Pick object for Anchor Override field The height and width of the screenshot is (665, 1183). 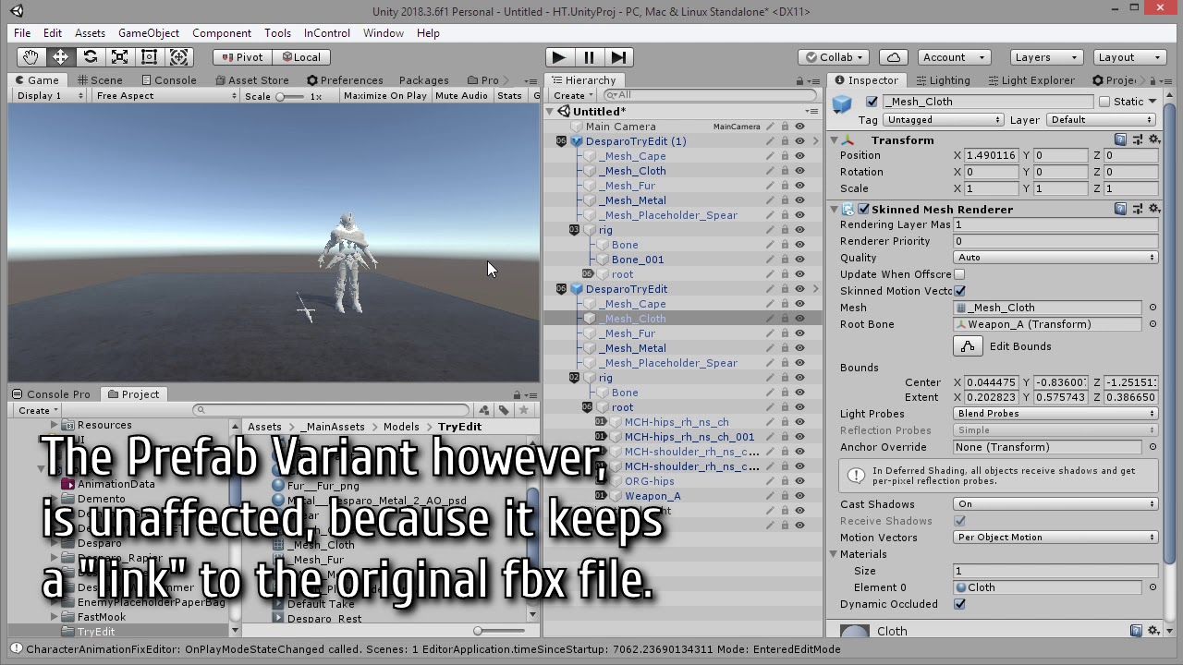tap(1153, 447)
